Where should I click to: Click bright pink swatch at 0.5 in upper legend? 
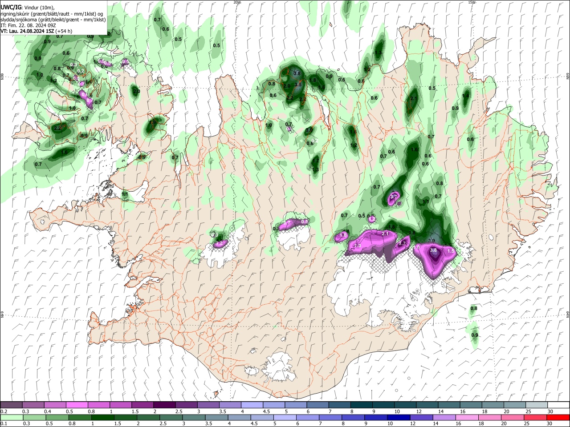click(x=77, y=405)
